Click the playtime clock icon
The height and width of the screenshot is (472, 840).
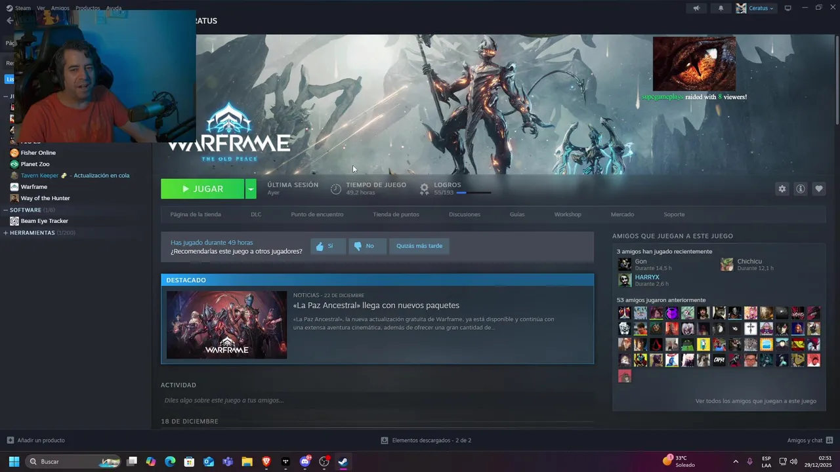pyautogui.click(x=335, y=189)
